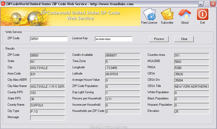Click the MSA2000 field 5602

coord(192,62)
